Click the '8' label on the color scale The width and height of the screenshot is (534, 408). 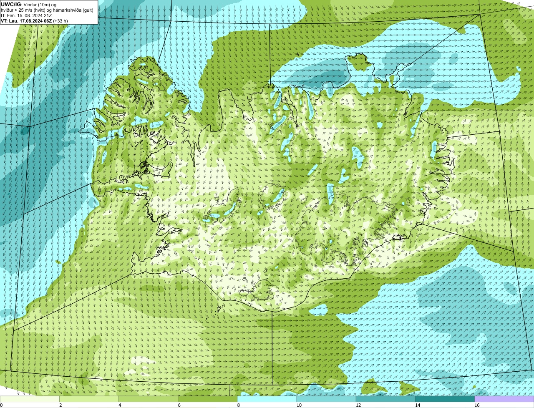[238, 405]
